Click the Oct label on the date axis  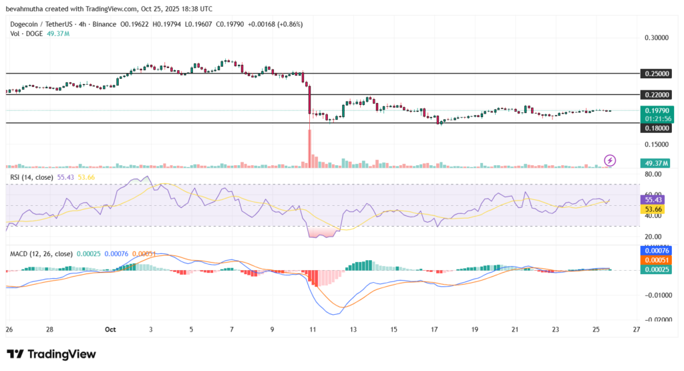tap(110, 330)
